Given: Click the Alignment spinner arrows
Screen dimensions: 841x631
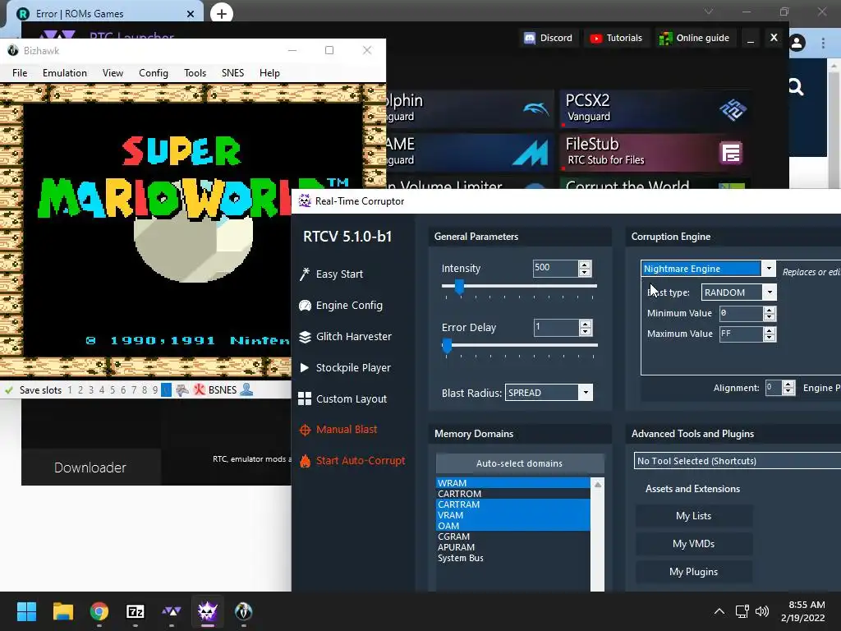Looking at the screenshot, I should (x=788, y=388).
